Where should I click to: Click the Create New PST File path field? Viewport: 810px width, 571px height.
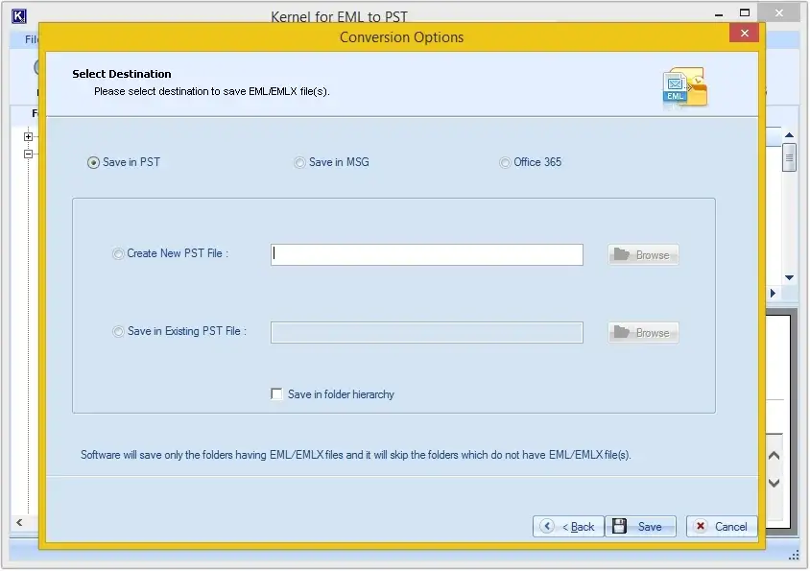point(427,254)
